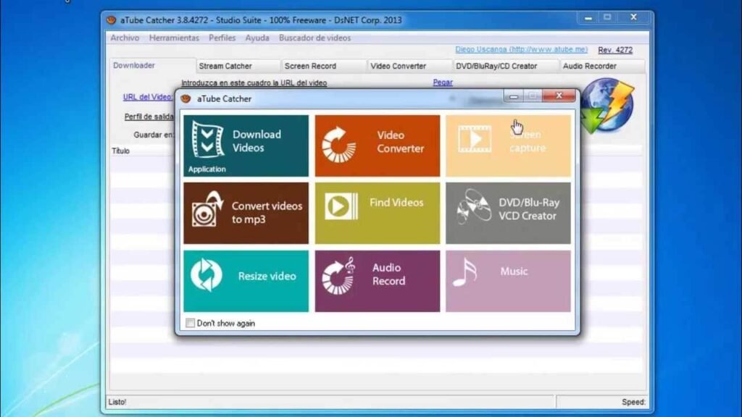Switch to the Video Converter tab
The width and height of the screenshot is (742, 417).
coord(409,66)
